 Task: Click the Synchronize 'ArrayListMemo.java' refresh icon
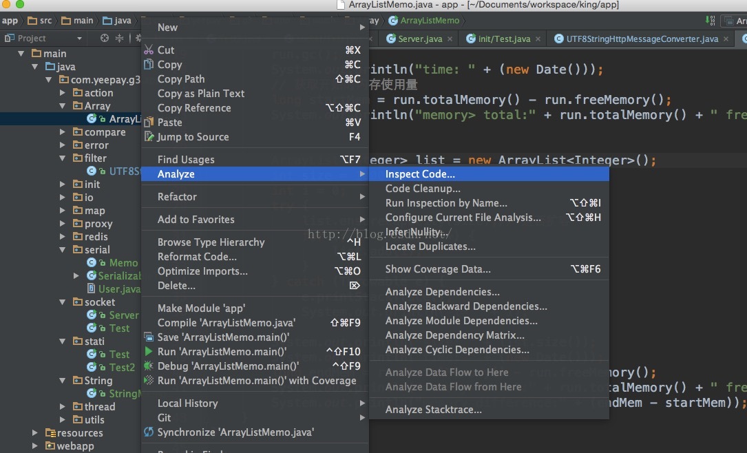coord(149,432)
